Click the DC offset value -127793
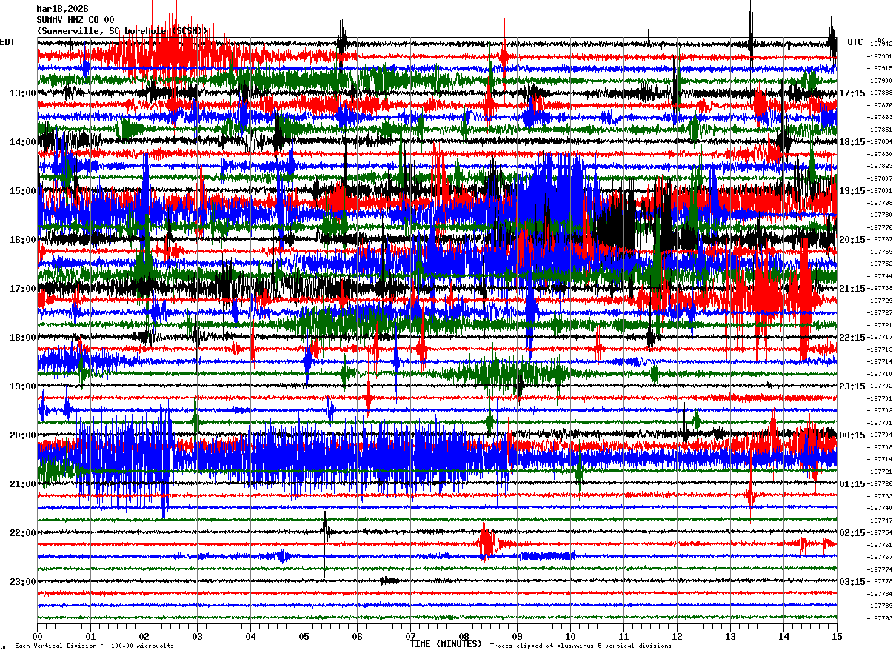Image resolution: width=896 pixels, height=656 pixels. [880, 618]
